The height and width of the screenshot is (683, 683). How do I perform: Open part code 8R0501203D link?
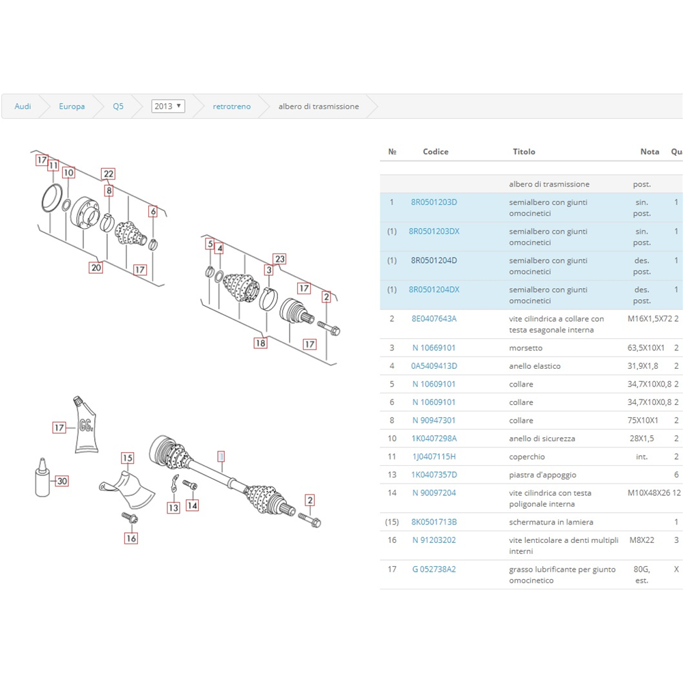pyautogui.click(x=434, y=202)
